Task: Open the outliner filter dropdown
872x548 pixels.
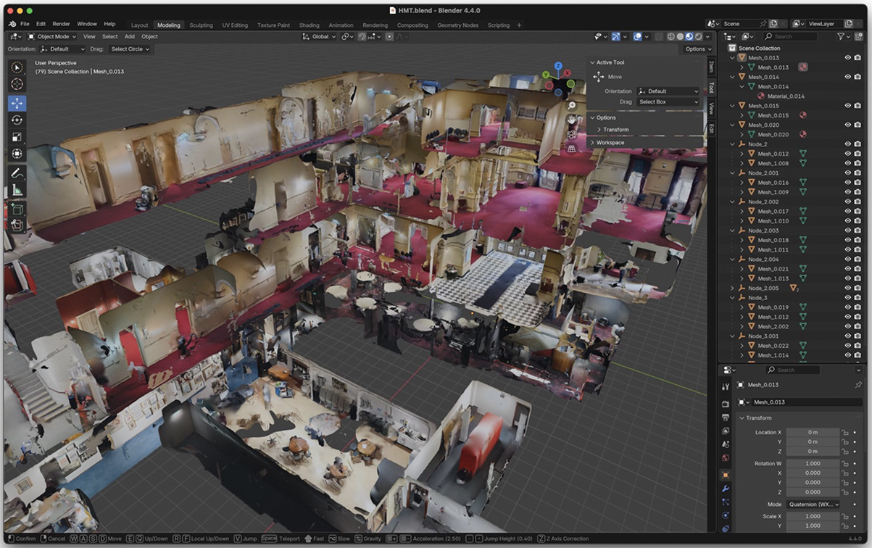Action: pos(843,36)
